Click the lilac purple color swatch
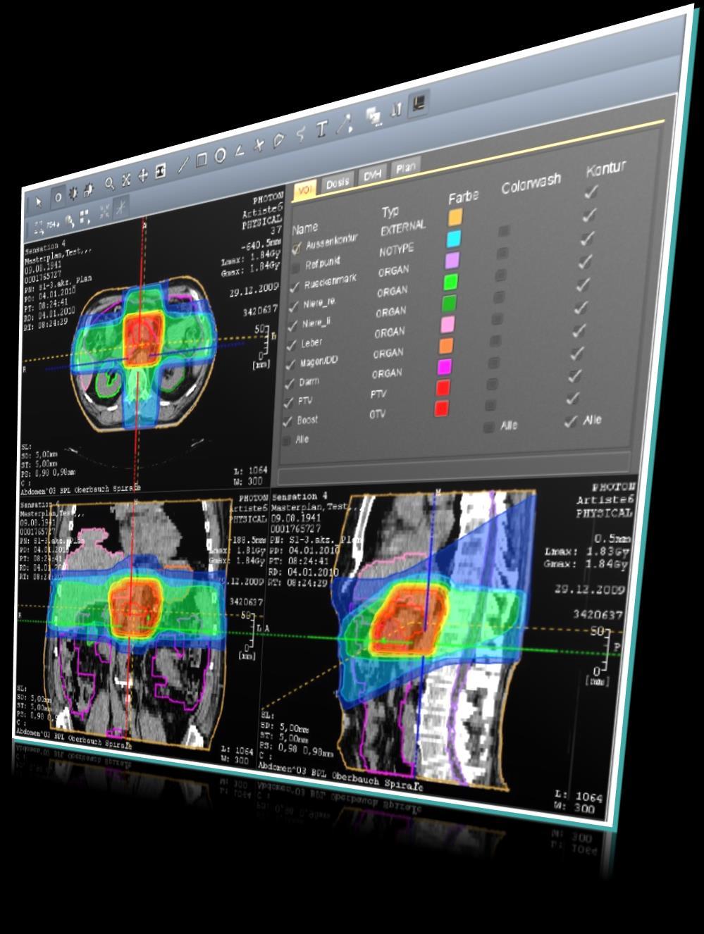Image resolution: width=704 pixels, height=934 pixels. pyautogui.click(x=451, y=261)
